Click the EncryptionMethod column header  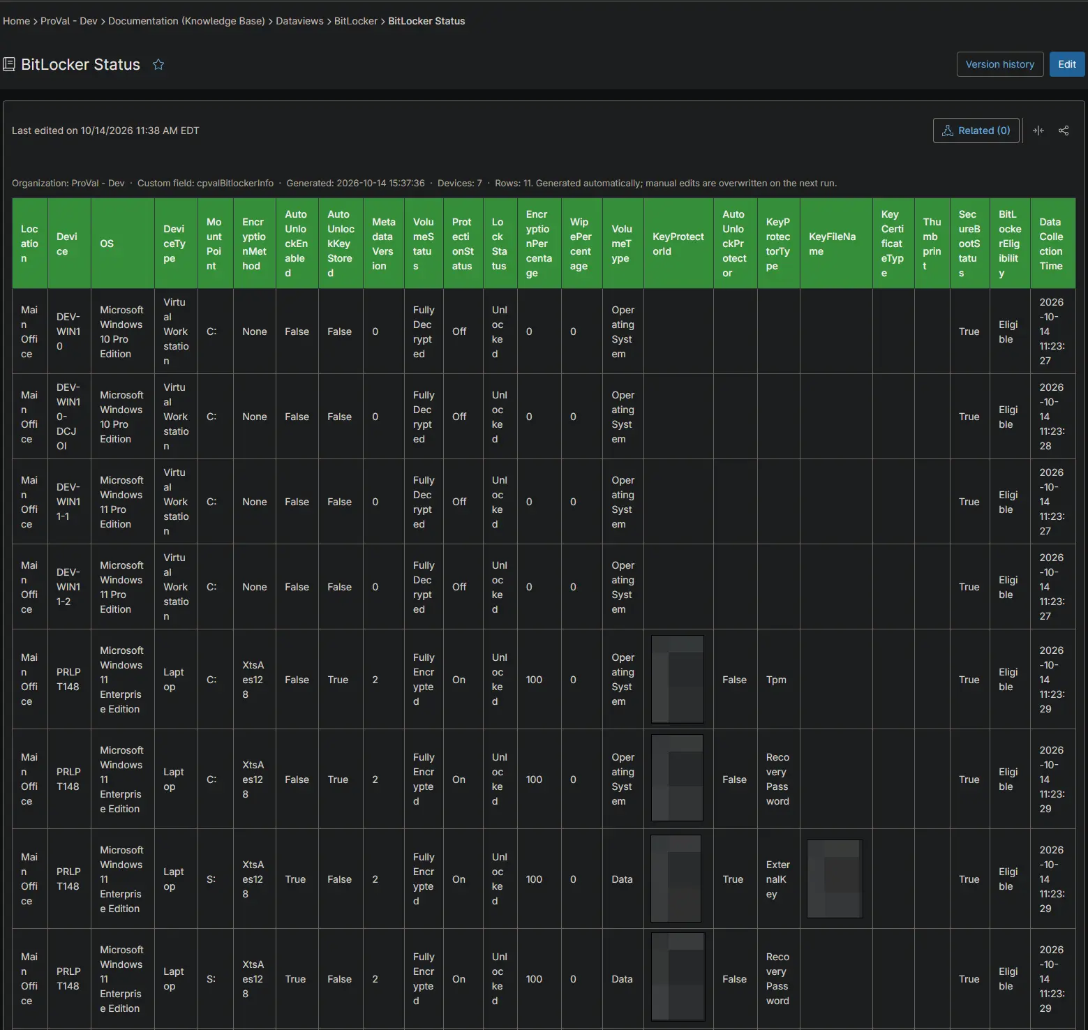click(x=255, y=244)
